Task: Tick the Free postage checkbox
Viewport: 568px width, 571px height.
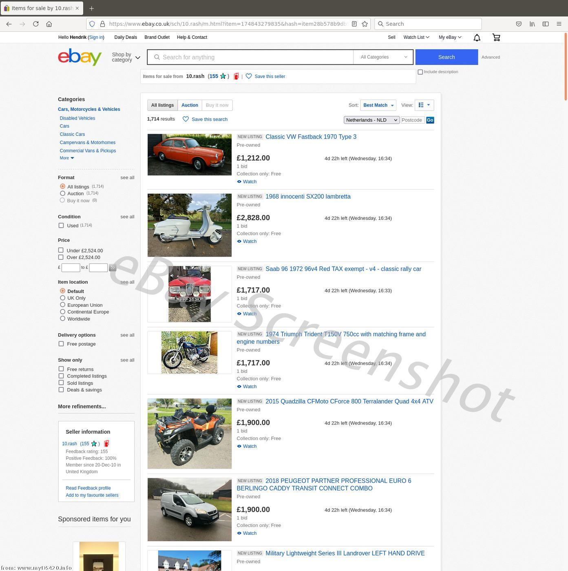Action: (x=61, y=344)
